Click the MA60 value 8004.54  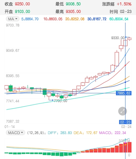pyautogui.click(x=122, y=19)
